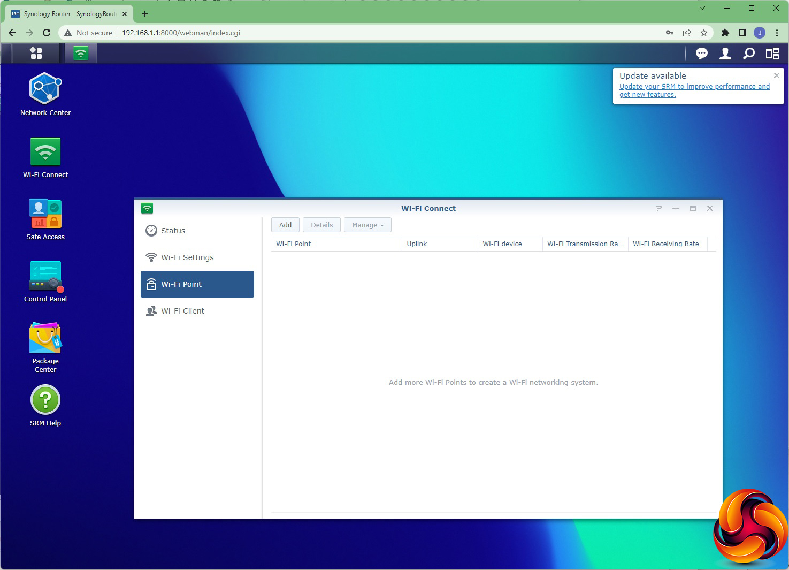Open the SRM Main Menu grid icon

[x=36, y=53]
